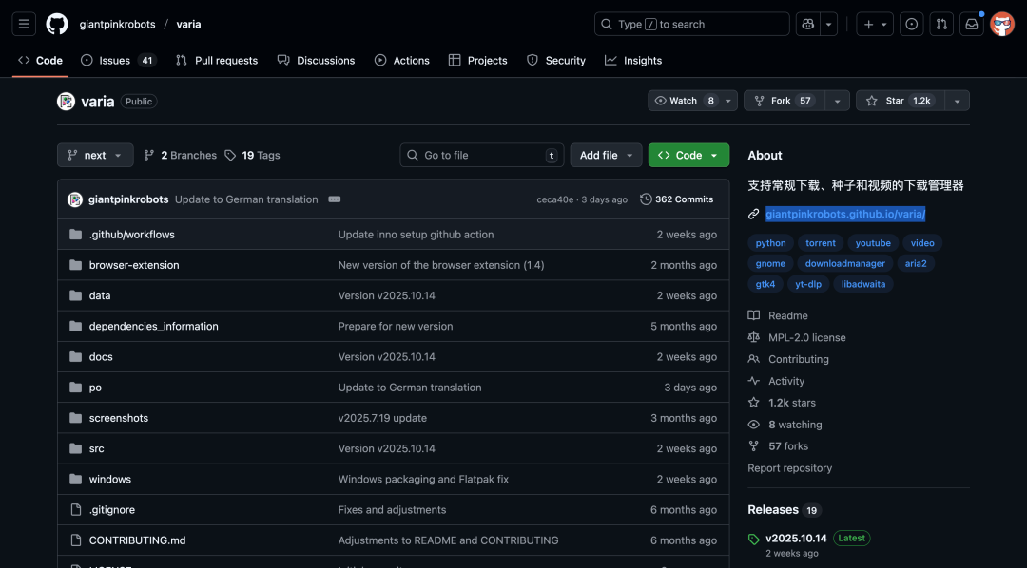This screenshot has width=1027, height=568.
Task: Go to GitHub home via Octocat logo
Action: point(57,24)
